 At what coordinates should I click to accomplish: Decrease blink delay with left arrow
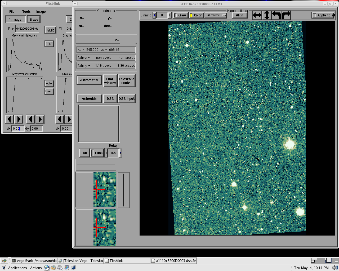coord(106,153)
